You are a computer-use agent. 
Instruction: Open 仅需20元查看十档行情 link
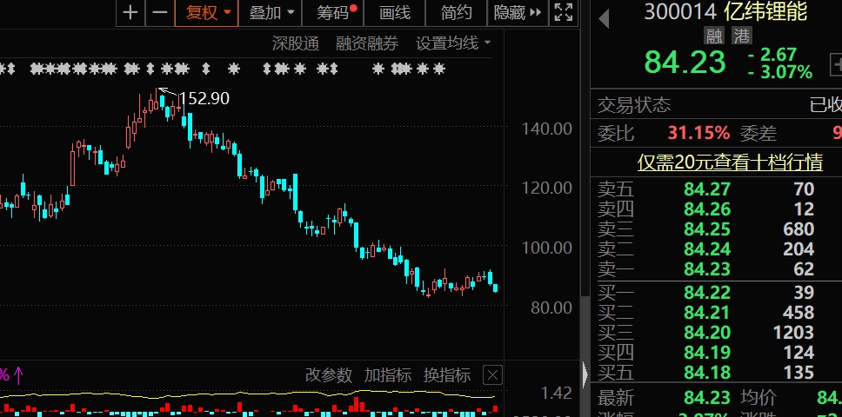tap(730, 162)
